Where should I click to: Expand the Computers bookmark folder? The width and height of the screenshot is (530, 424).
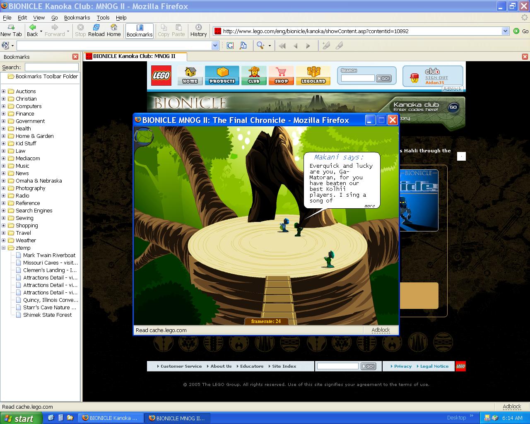(4, 106)
